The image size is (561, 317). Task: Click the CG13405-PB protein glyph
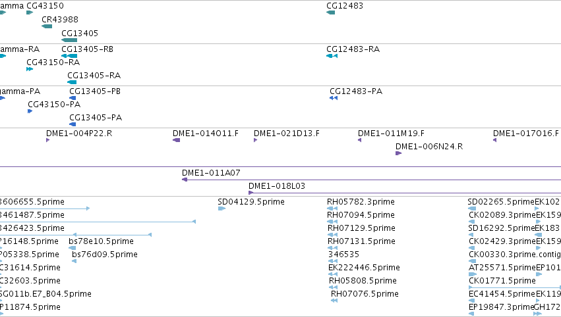coord(73,98)
